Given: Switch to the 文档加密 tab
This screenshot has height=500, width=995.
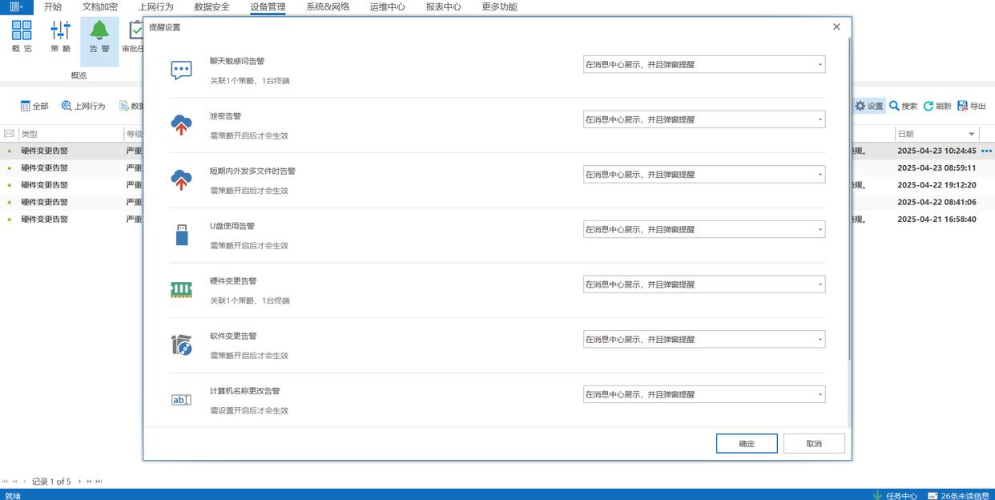Looking at the screenshot, I should [100, 6].
